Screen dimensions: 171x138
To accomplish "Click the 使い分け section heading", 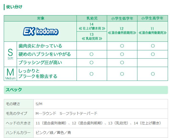I will pos(14,7).
